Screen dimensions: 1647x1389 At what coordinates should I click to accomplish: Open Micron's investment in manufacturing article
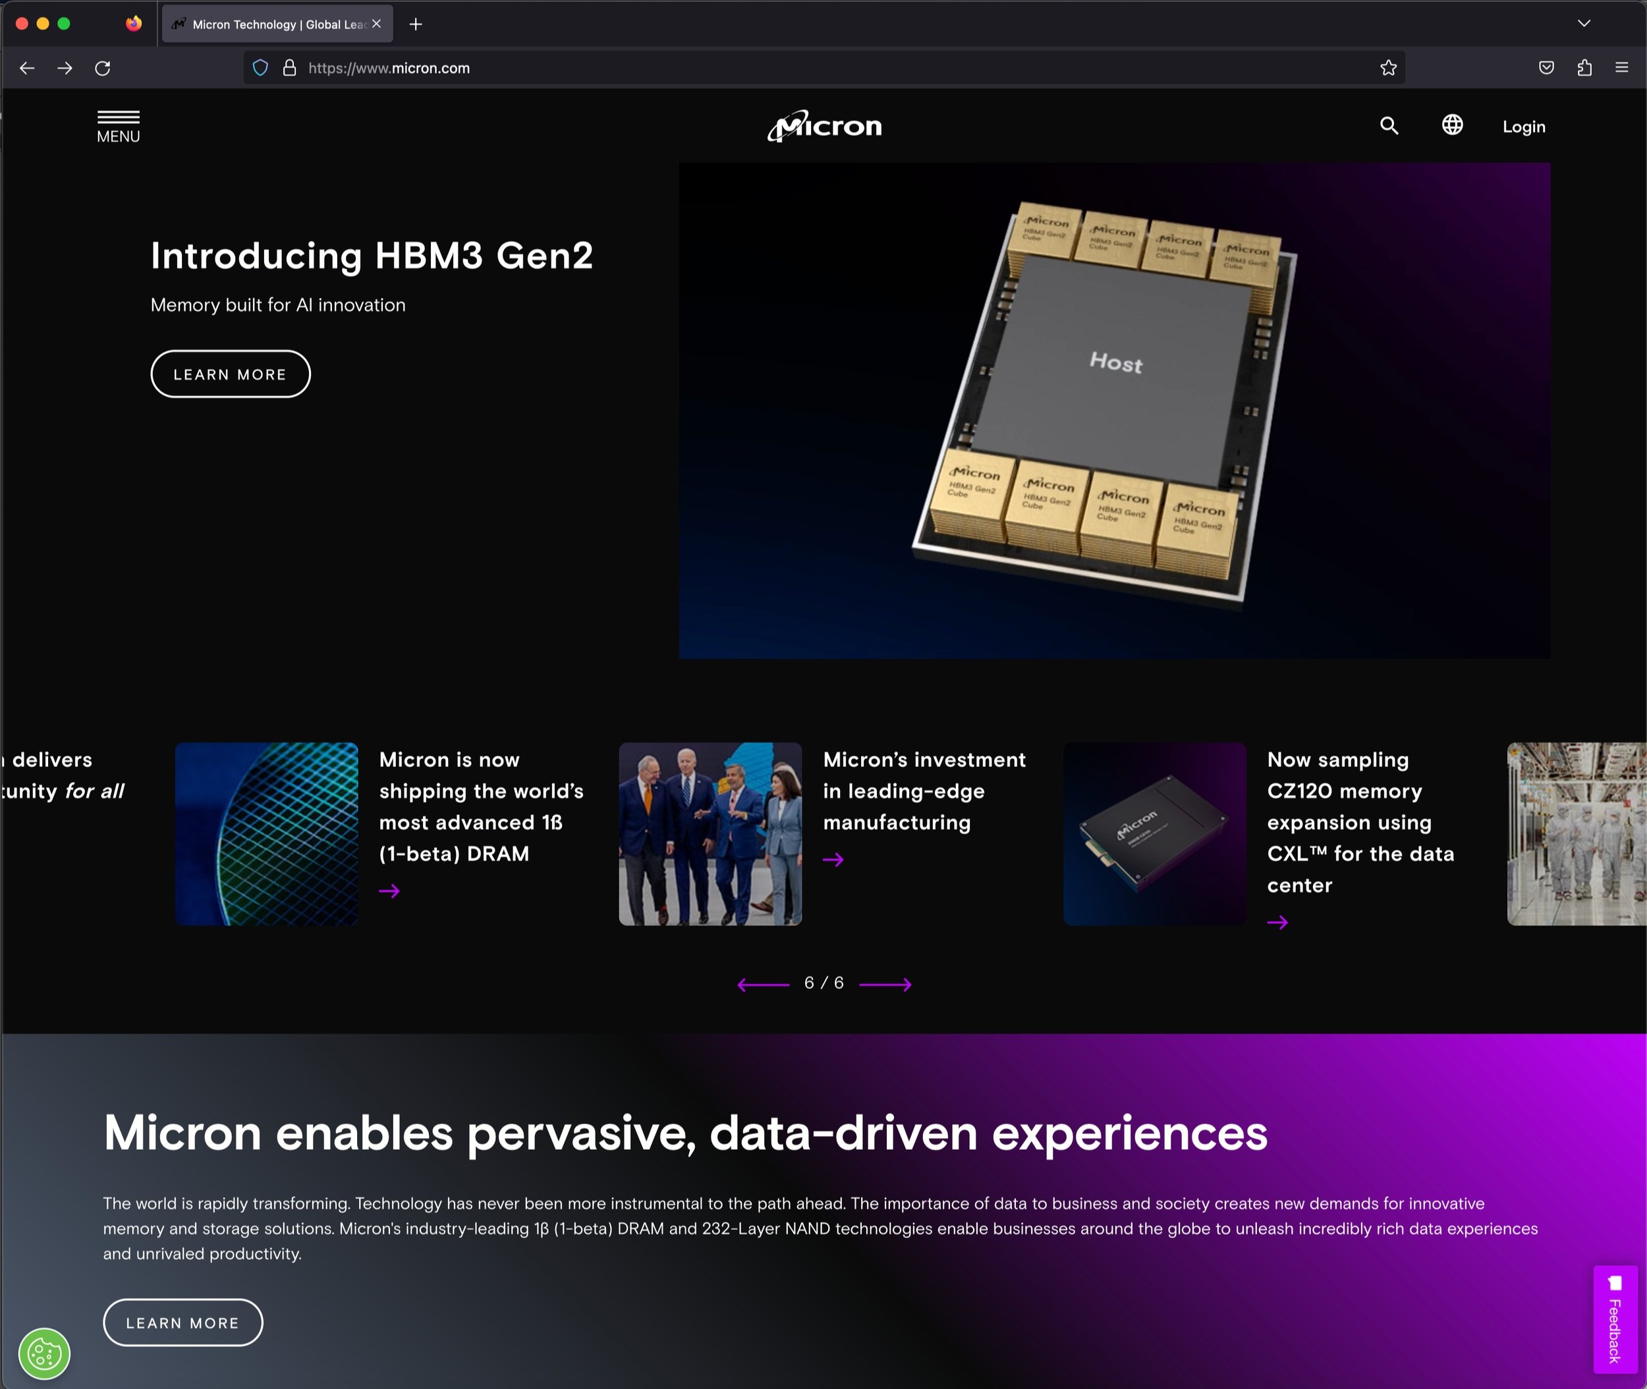[924, 791]
